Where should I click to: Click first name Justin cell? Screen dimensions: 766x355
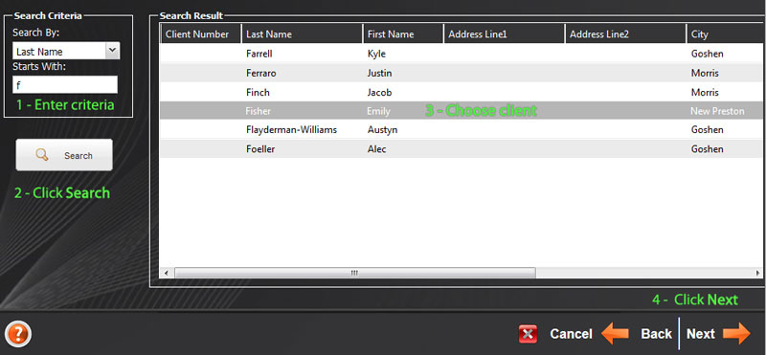tap(379, 74)
